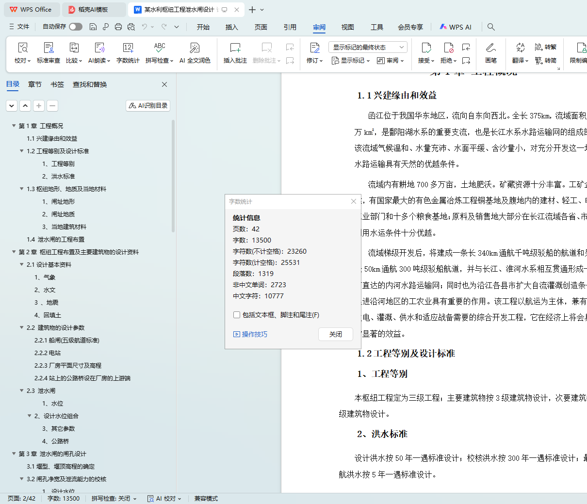Screen dimensions: 587x504
Task: Click the AI识别目录 button
Action: point(148,105)
